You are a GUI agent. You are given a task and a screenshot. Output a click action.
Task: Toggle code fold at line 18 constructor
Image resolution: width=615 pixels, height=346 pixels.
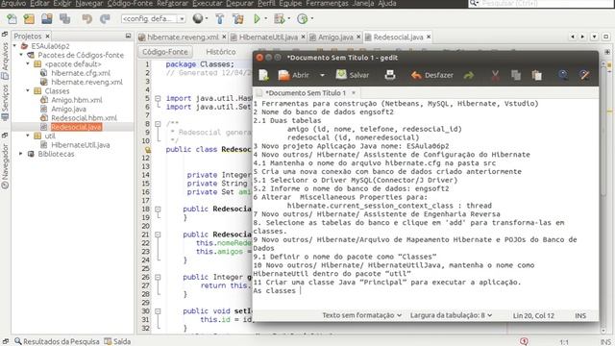[x=158, y=210]
